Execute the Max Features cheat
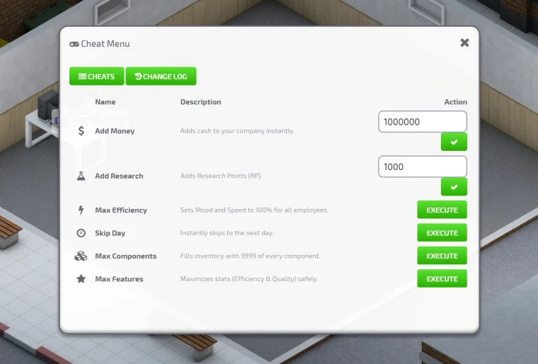The image size is (538, 364). tap(442, 279)
